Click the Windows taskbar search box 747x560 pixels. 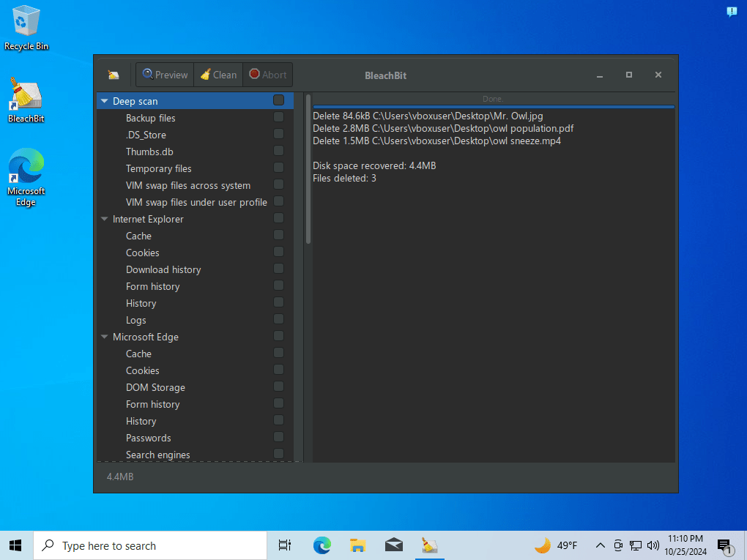(150, 545)
